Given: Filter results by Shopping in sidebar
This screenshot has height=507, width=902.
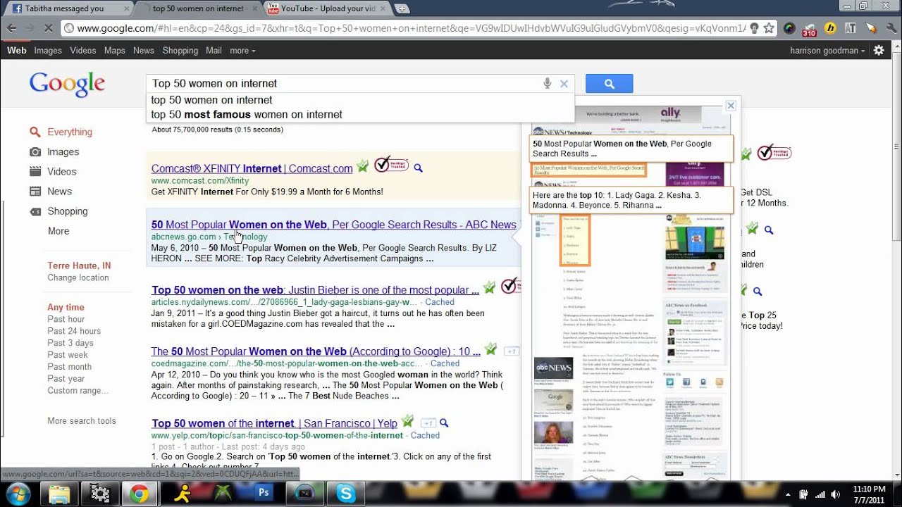Looking at the screenshot, I should (68, 211).
